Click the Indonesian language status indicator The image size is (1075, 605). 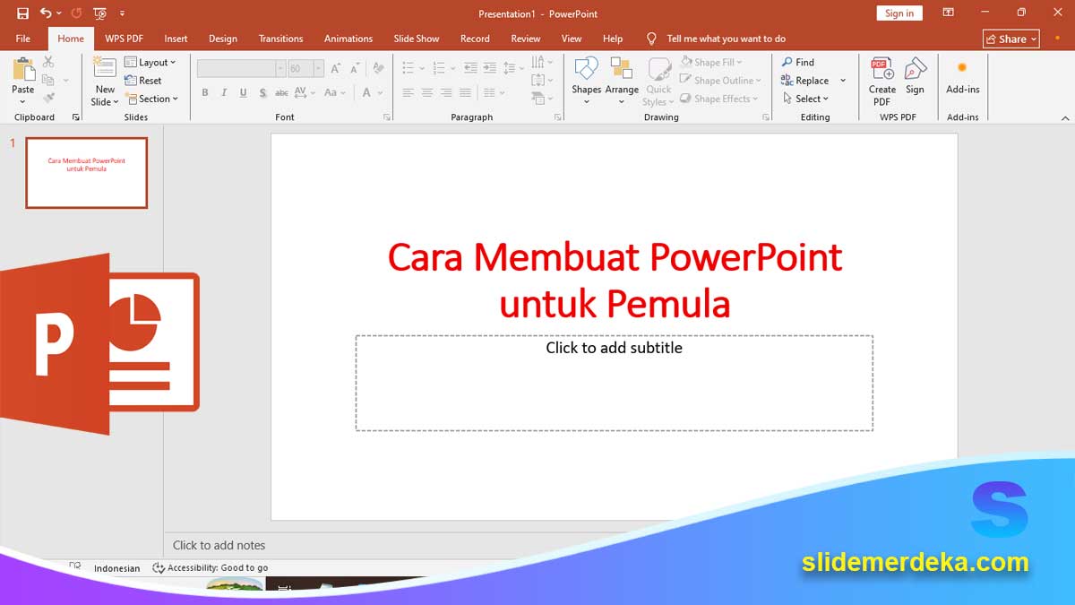click(x=116, y=568)
